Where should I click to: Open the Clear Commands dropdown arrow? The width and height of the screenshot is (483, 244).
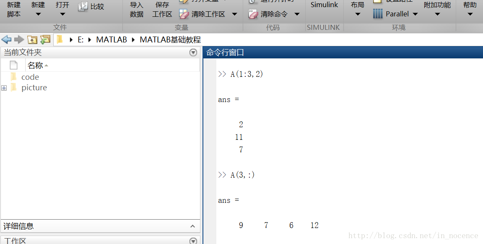pos(297,14)
